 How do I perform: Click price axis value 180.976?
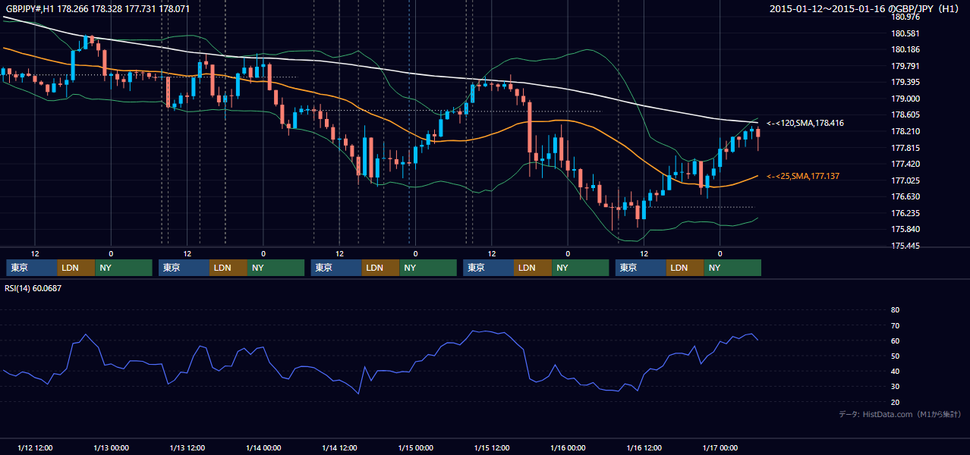coord(905,17)
